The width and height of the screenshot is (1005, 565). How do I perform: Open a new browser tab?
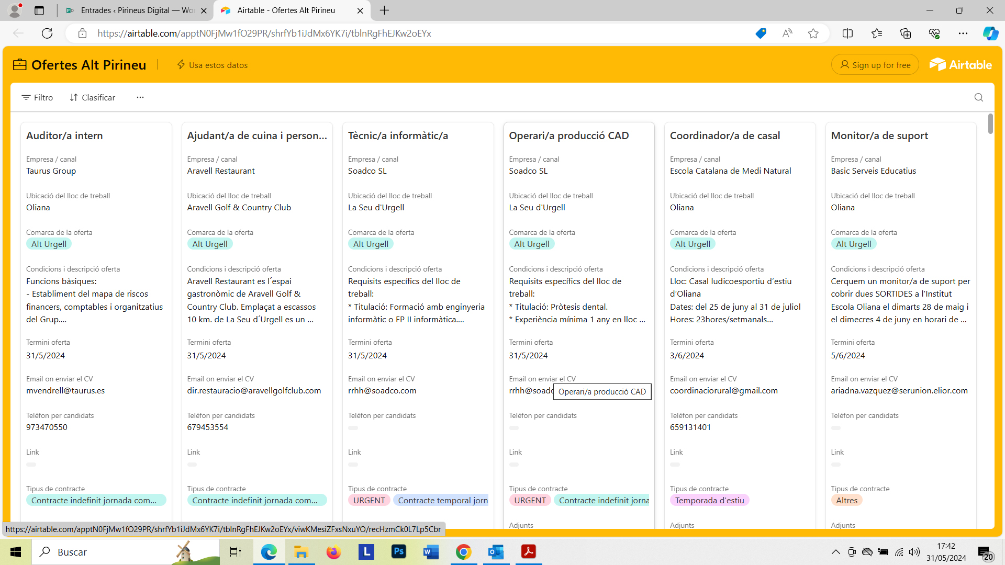click(x=384, y=10)
